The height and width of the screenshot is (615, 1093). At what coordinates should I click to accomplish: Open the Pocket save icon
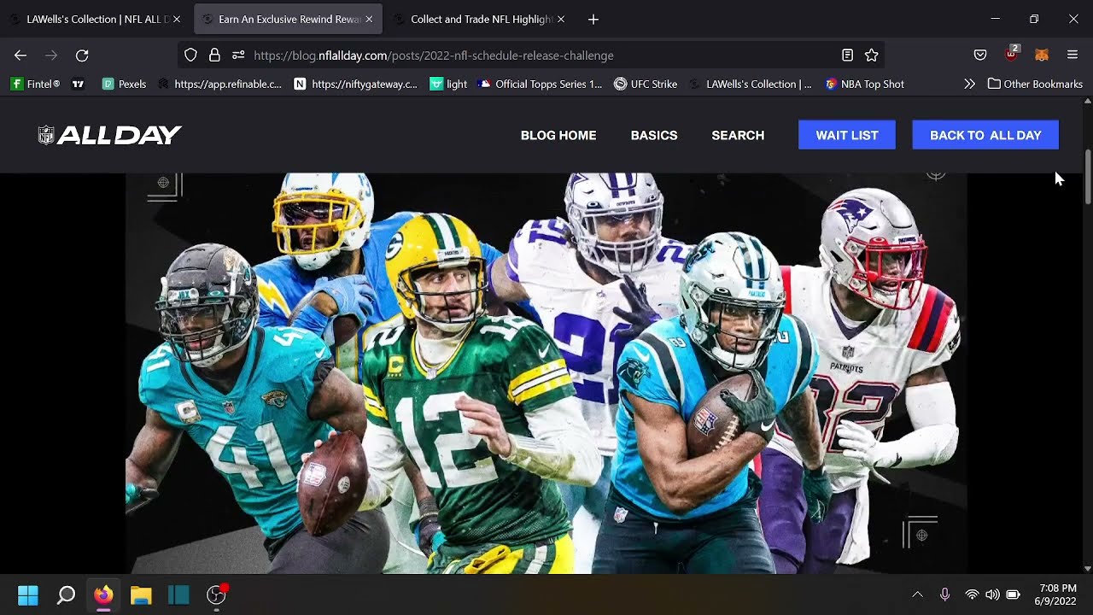[x=980, y=56]
